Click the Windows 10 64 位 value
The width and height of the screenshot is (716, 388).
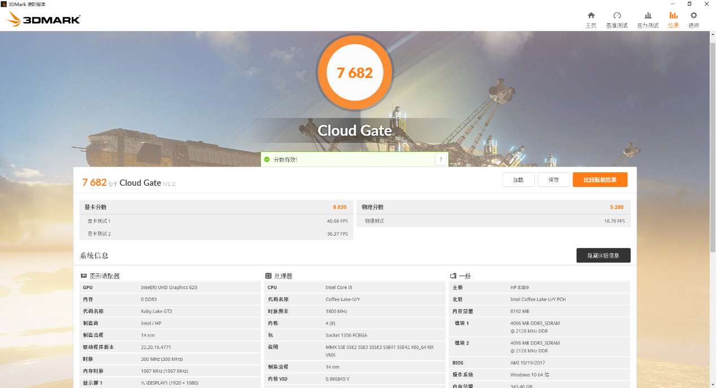coord(530,374)
